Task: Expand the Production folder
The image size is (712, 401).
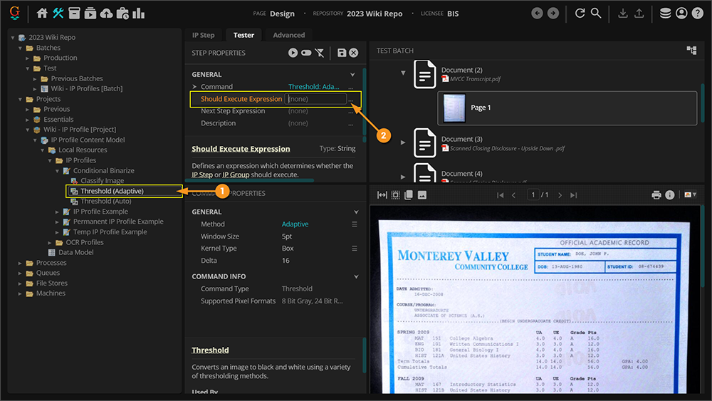Action: pos(28,58)
